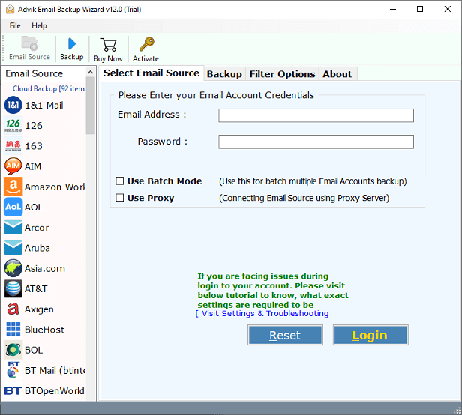Choose the AIM source icon
Viewport: 462px width, 415px height.
point(13,166)
